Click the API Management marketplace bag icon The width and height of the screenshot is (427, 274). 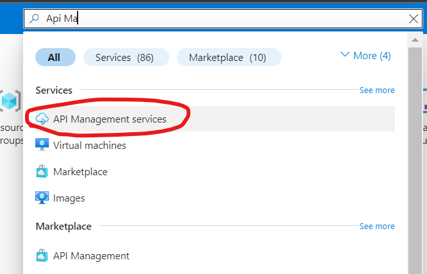coord(42,255)
